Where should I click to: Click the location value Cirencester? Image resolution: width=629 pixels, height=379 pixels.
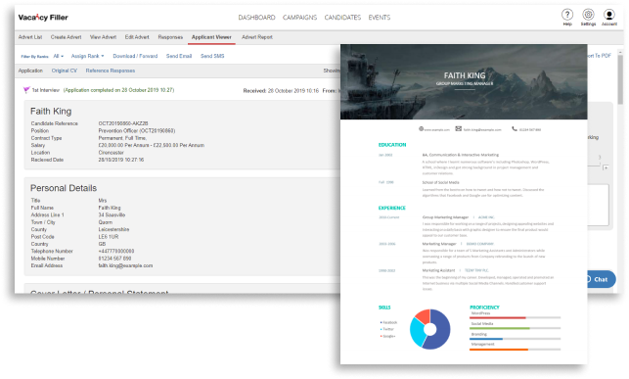coord(112,153)
